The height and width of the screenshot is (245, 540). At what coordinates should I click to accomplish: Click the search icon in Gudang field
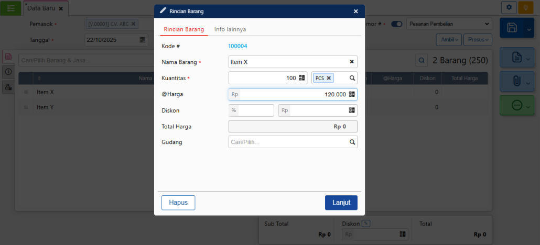pyautogui.click(x=352, y=142)
